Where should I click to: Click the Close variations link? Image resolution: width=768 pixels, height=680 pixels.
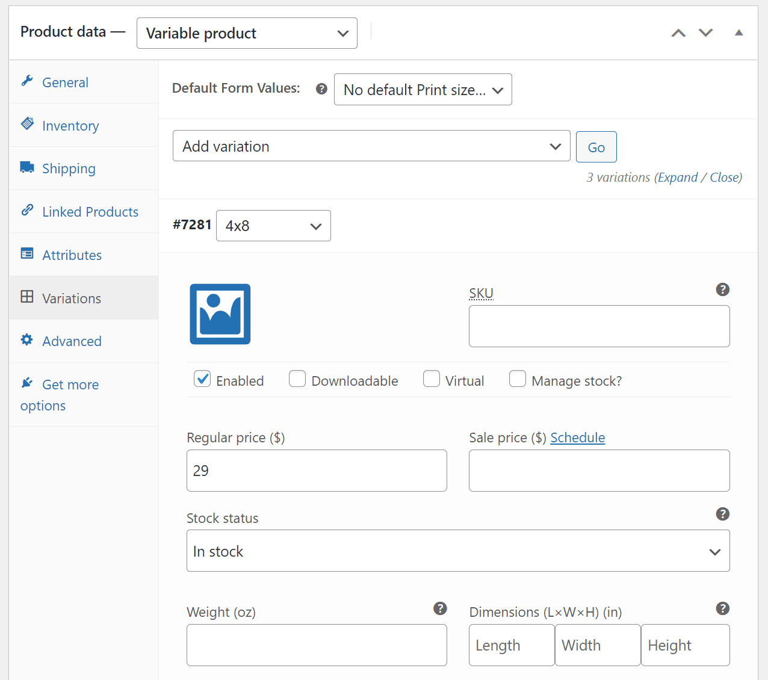[725, 178]
